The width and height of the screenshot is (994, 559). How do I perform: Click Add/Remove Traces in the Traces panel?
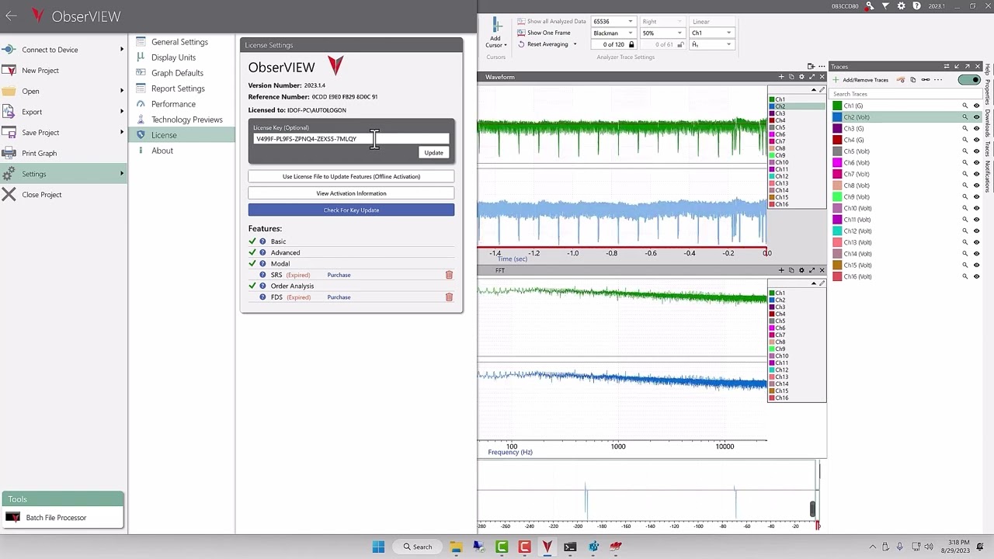coord(860,80)
